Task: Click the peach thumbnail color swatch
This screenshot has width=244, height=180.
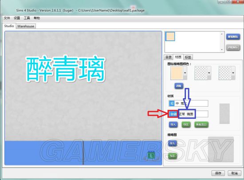Action: pyautogui.click(x=177, y=73)
